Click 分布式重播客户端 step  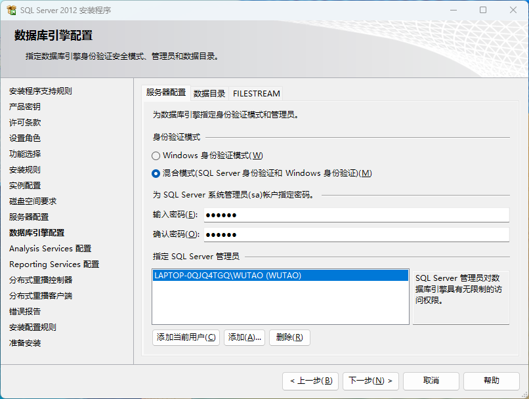coord(41,296)
